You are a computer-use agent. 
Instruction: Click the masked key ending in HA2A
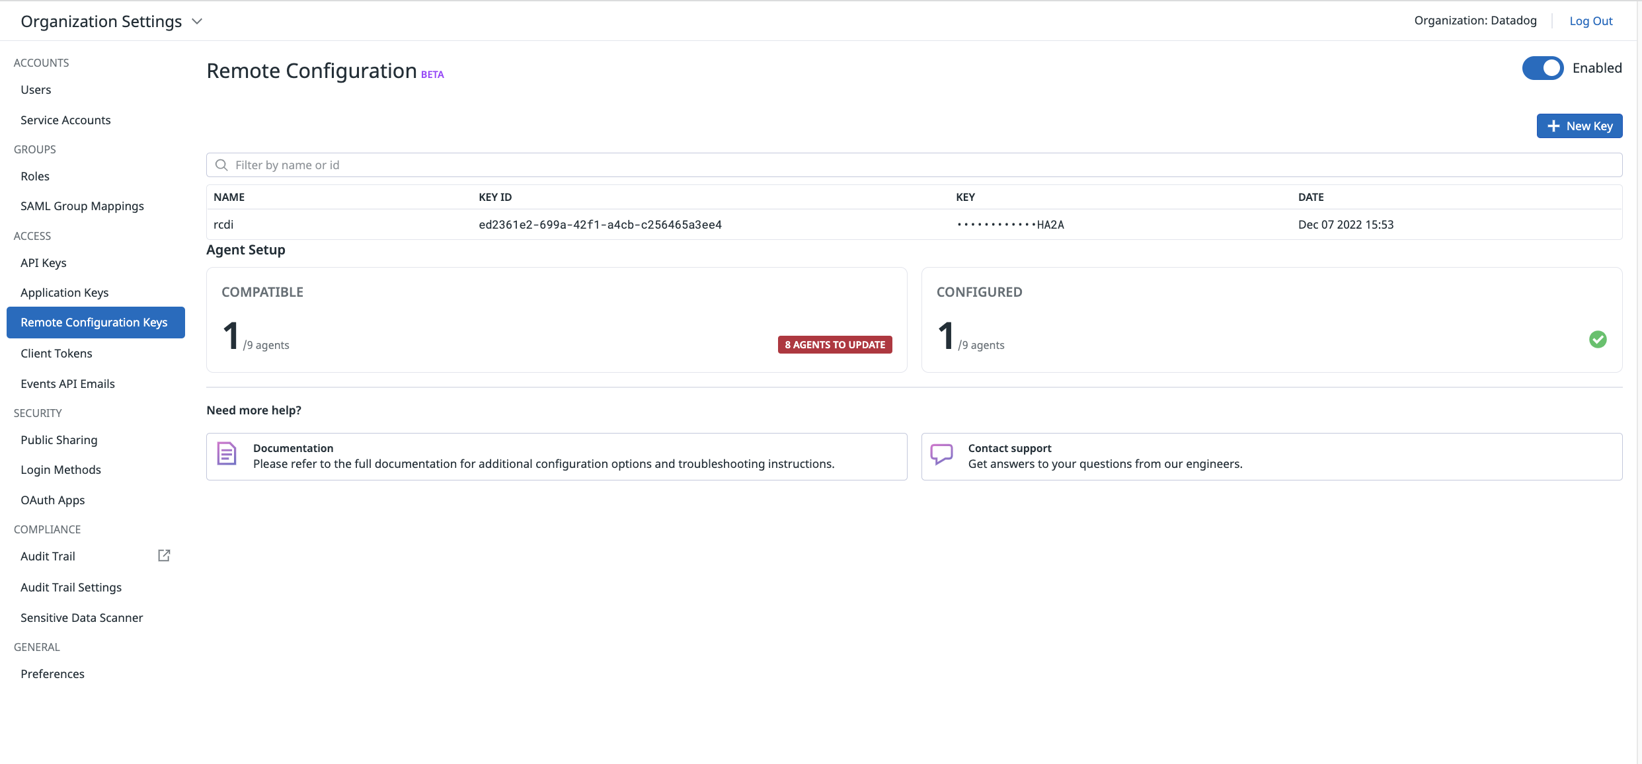click(x=1010, y=225)
